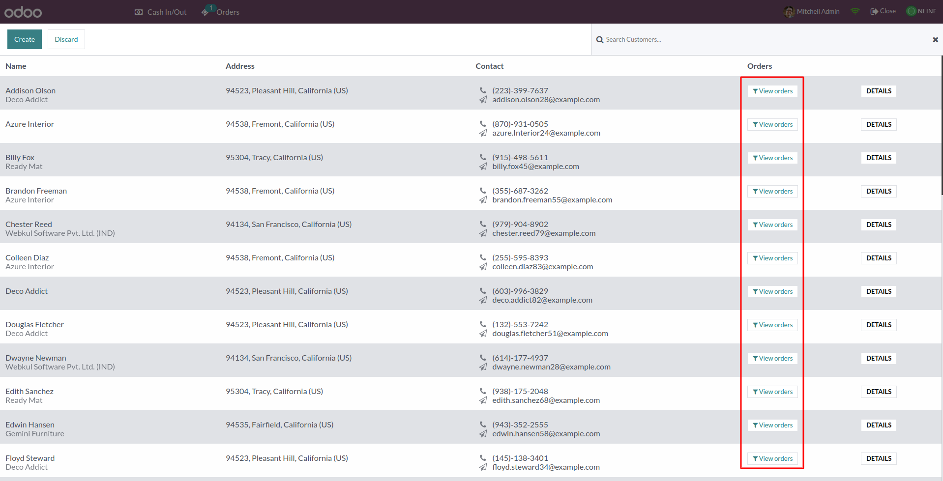The height and width of the screenshot is (481, 943).
Task: Click phone icon beside (355)-687-3262
Action: pyautogui.click(x=483, y=191)
